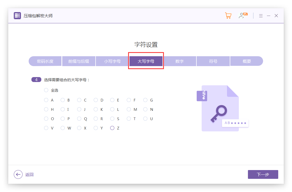The image size is (292, 192).
Task: Select uppercase letter Z option
Action: [x=112, y=128]
